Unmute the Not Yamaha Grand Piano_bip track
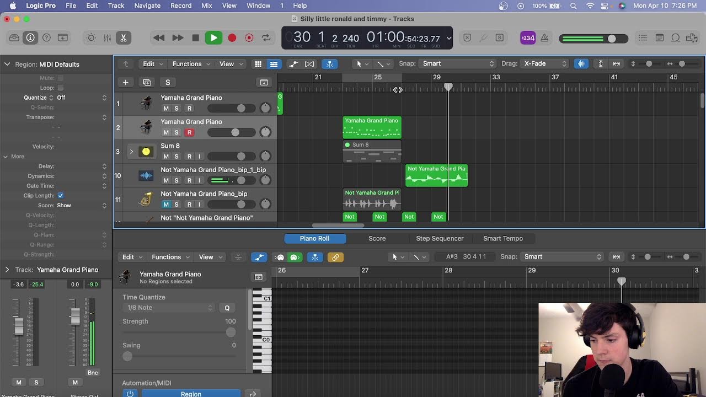Image resolution: width=706 pixels, height=397 pixels. 166,205
